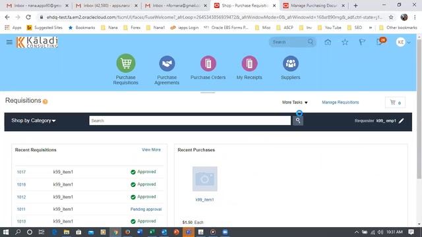Open the My Receipts icon
This screenshot has height=237, width=422.
pyautogui.click(x=249, y=63)
